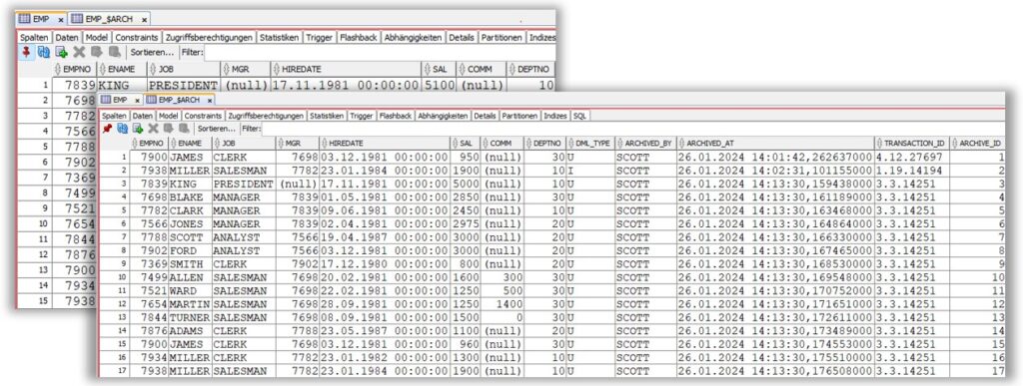1023x386 pixels.
Task: Open the Spalten tab in the front window
Action: click(114, 116)
